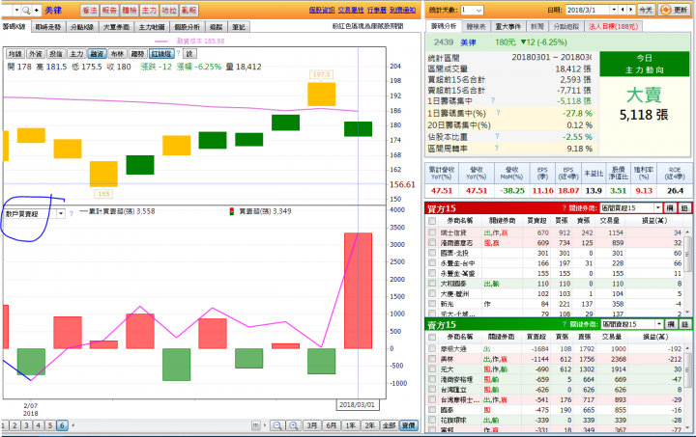Open the 到價通知 link
The height and width of the screenshot is (437, 696).
(402, 11)
